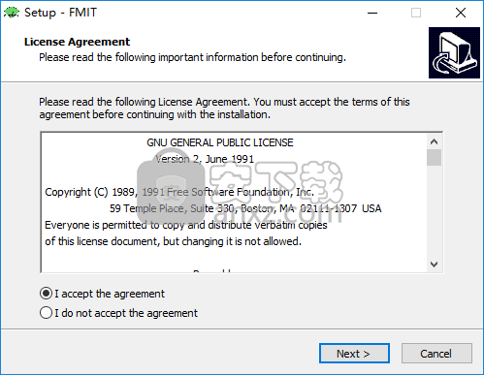Screen dimensions: 484x375
Task: Click the disabled maximize window button
Action: pyautogui.click(x=416, y=13)
